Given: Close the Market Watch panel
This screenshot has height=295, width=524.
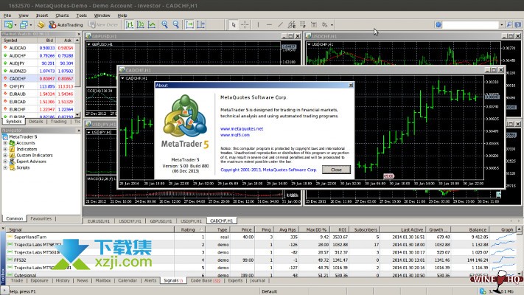Looking at the screenshot, I should point(79,34).
